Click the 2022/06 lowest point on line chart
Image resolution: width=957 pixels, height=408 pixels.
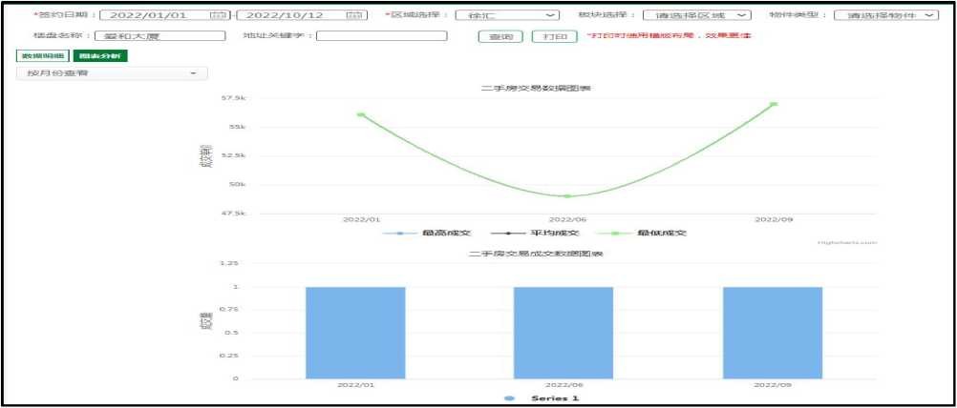[567, 196]
